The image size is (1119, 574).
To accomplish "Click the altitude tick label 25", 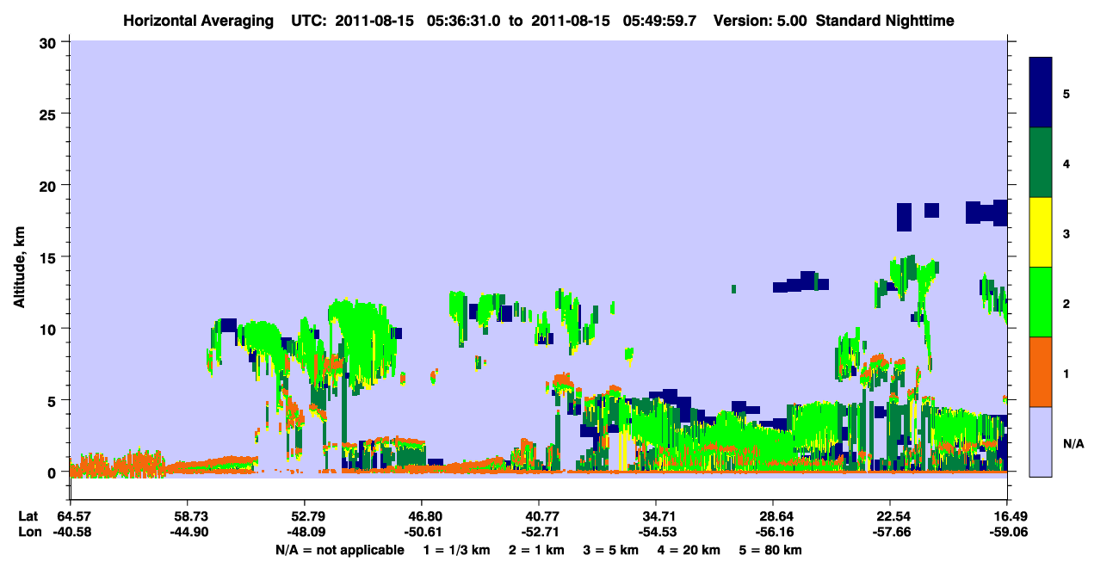I will tap(50, 114).
